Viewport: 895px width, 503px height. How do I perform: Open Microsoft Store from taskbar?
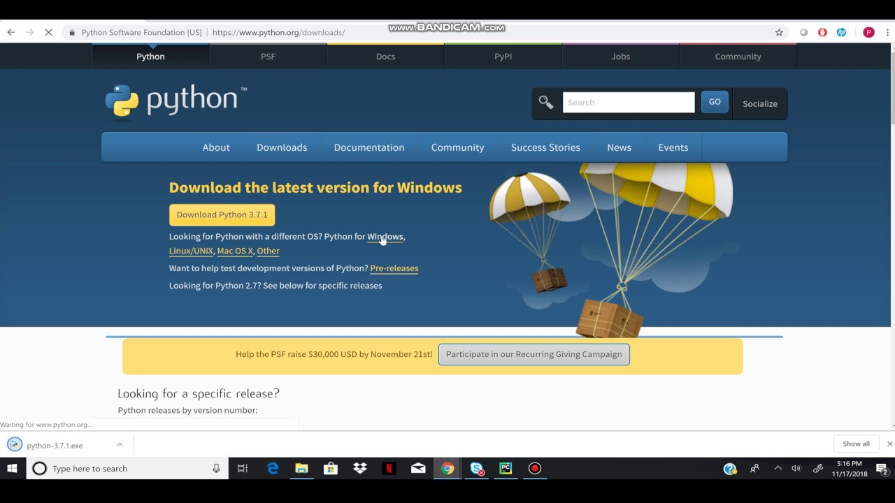pyautogui.click(x=331, y=468)
